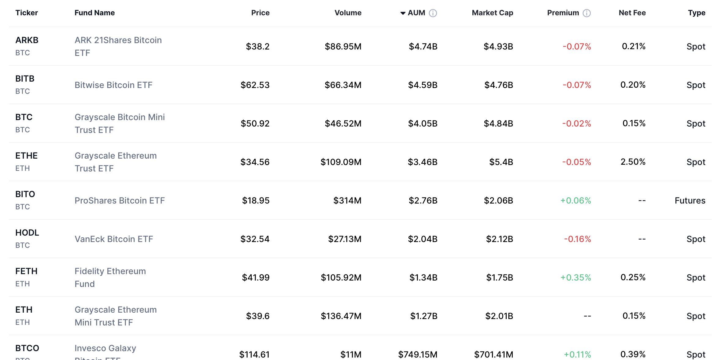This screenshot has height=360, width=724.
Task: Click the Ticker column header
Action: [x=27, y=13]
